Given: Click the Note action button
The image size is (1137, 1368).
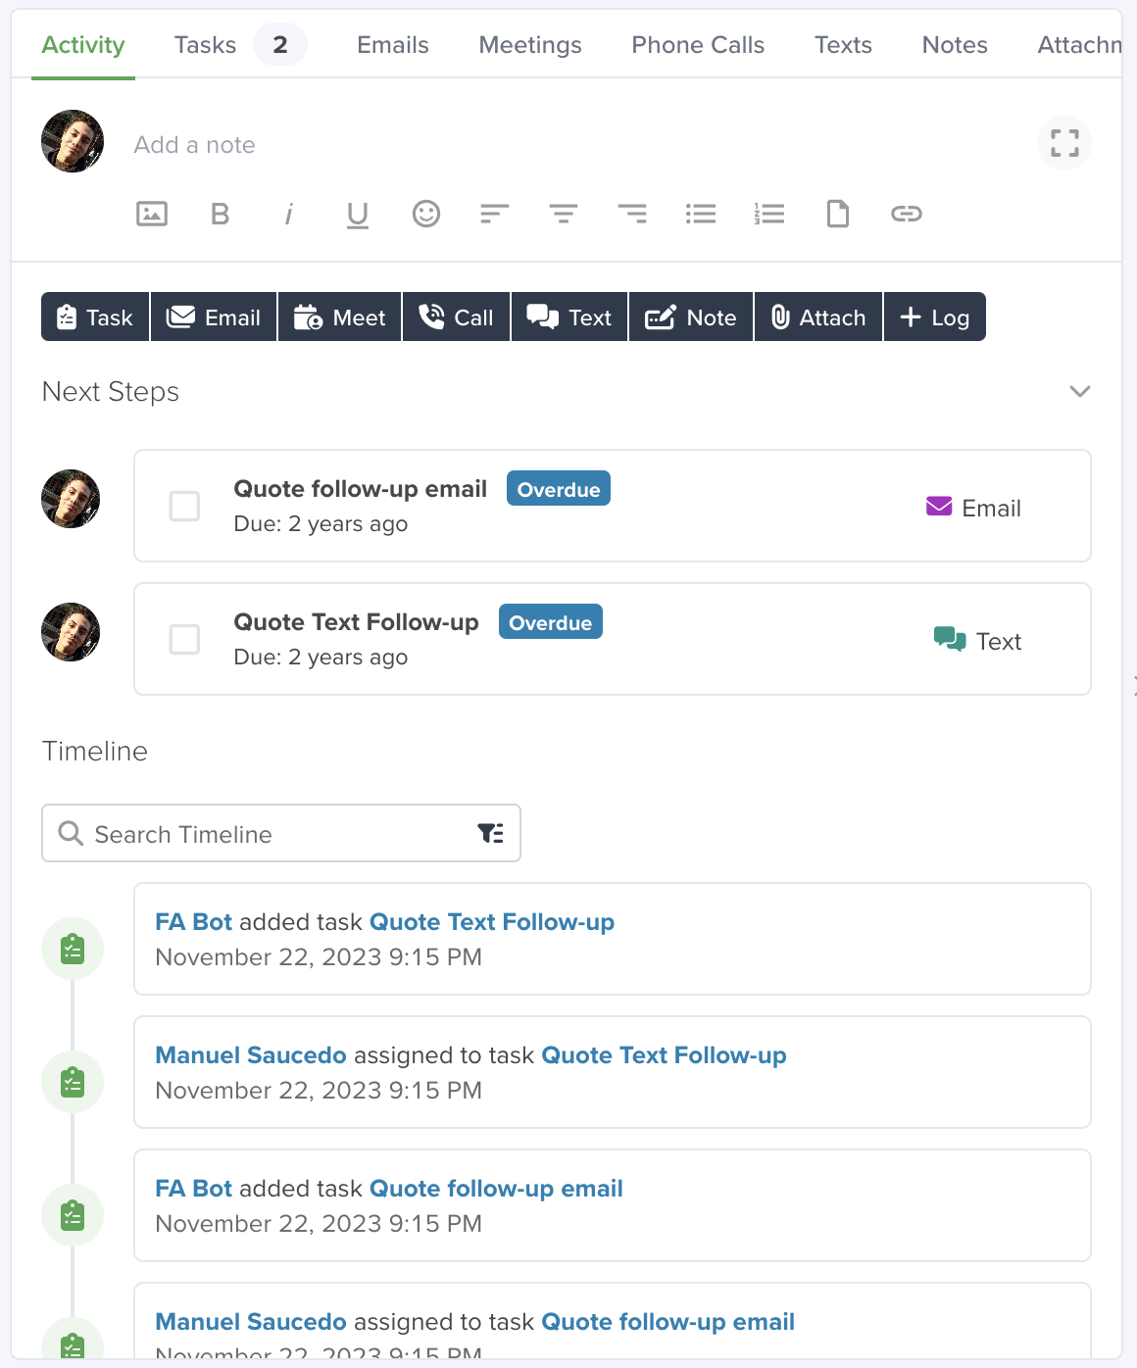Looking at the screenshot, I should (x=691, y=317).
